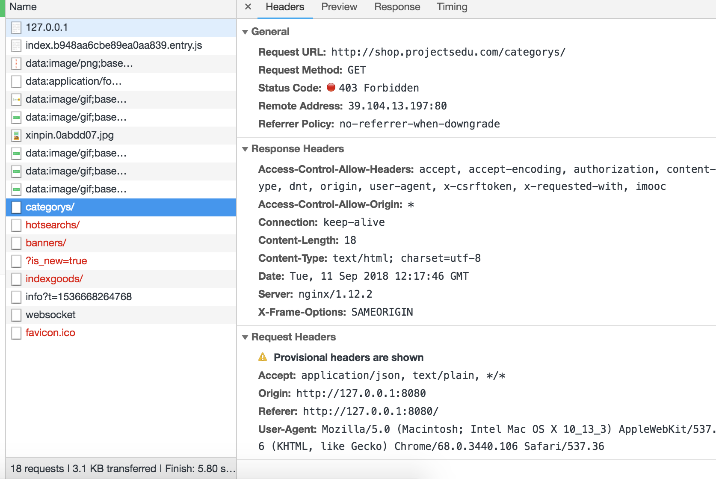
Task: Collapse the Response Headers section
Action: tap(245, 149)
